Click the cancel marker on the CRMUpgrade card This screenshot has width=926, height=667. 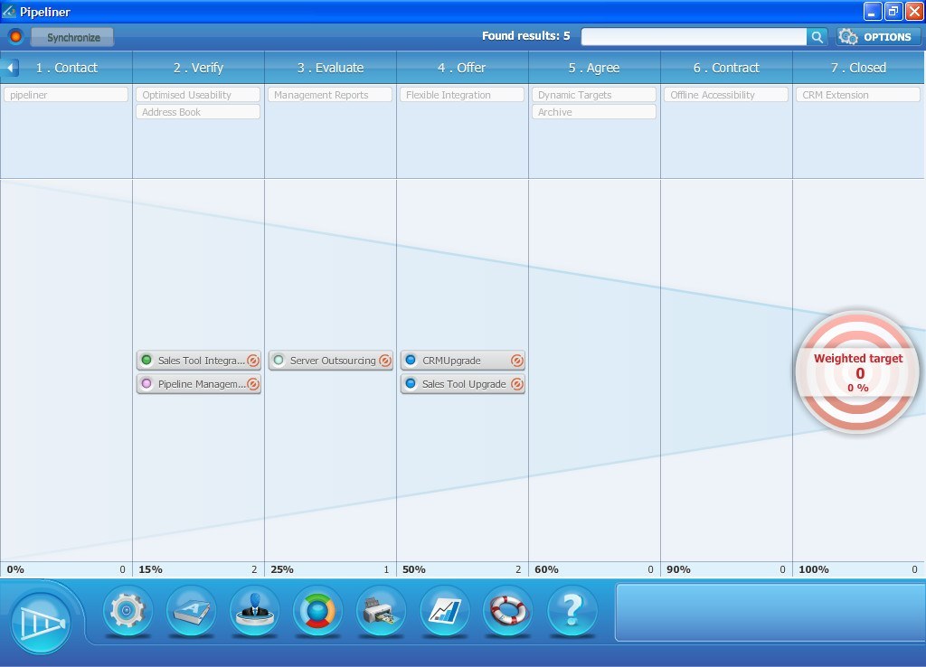coord(516,360)
